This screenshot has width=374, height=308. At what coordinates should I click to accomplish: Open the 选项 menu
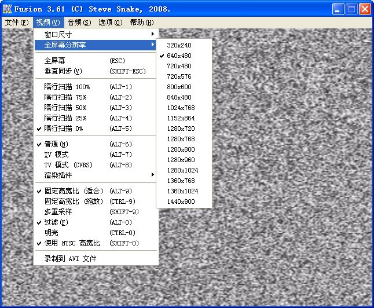pos(110,23)
